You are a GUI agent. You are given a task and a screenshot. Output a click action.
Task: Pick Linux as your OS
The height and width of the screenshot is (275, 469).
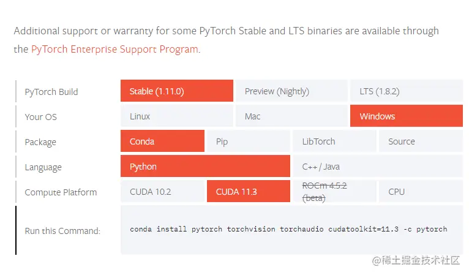tap(177, 116)
